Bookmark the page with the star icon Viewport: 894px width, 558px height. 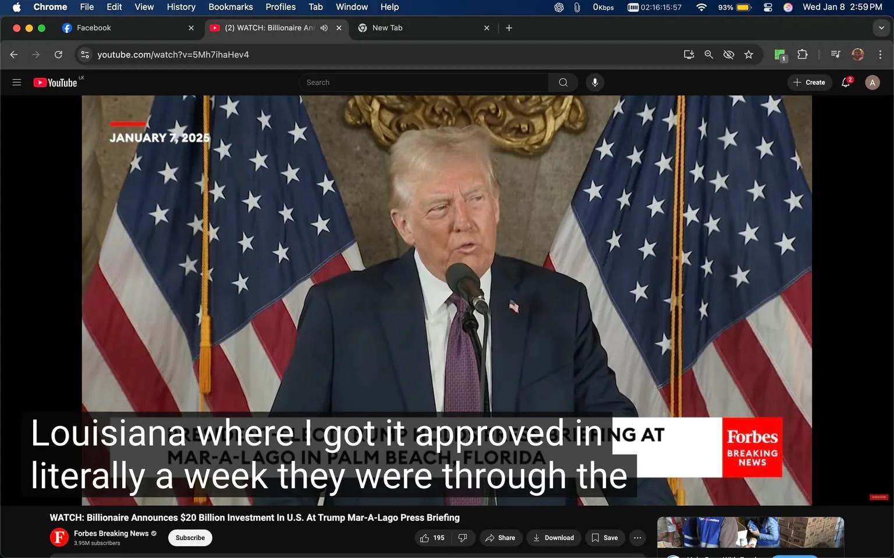(748, 54)
